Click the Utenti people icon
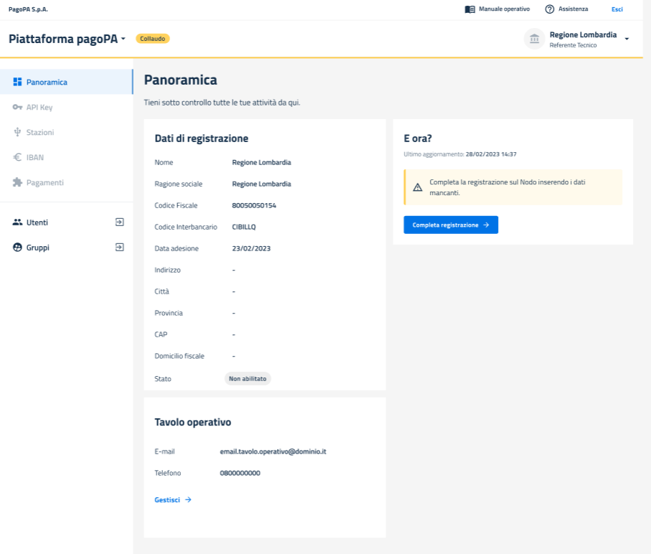The height and width of the screenshot is (554, 651). click(x=18, y=222)
